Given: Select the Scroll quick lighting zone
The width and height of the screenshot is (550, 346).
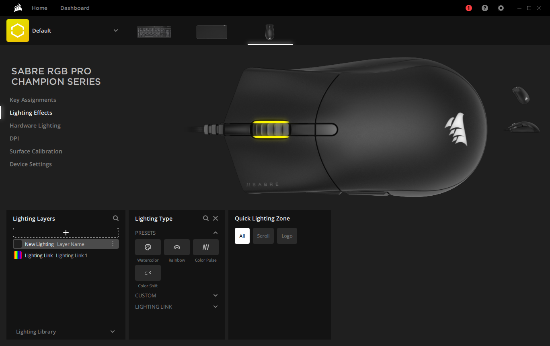Looking at the screenshot, I should (263, 236).
